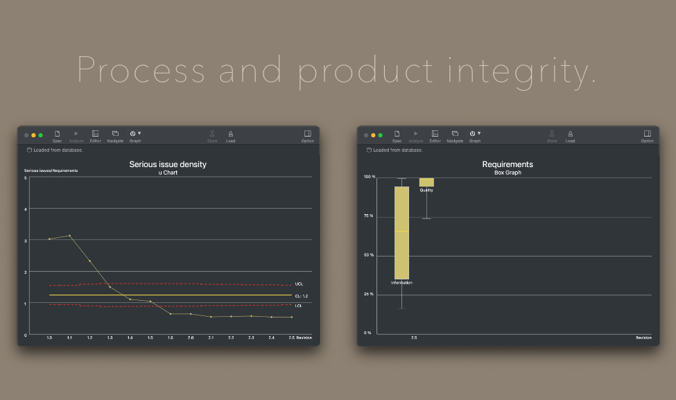The width and height of the screenshot is (676, 400).
Task: Select the Quality box in the box graph
Action: click(x=426, y=182)
